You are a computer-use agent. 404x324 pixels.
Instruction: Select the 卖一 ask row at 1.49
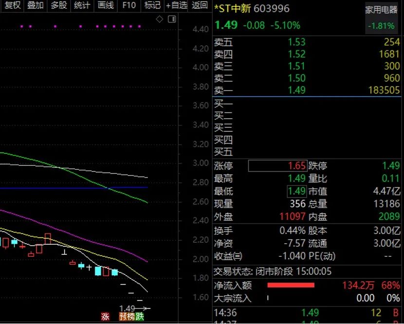tap(307, 90)
